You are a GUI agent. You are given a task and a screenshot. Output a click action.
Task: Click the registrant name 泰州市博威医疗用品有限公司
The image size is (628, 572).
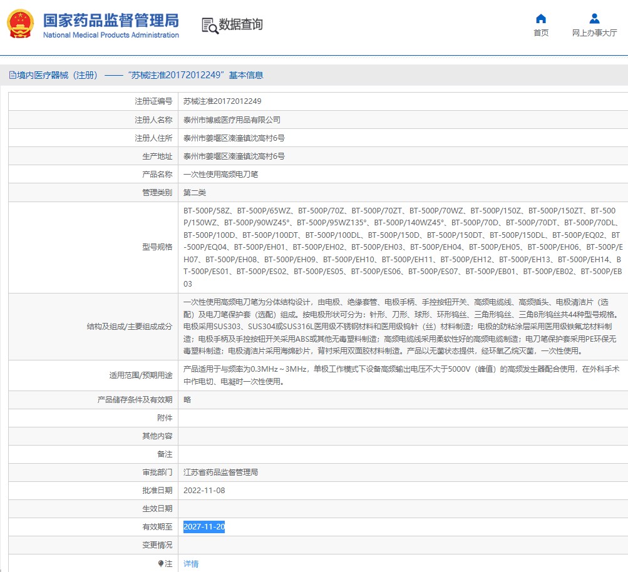(x=232, y=120)
